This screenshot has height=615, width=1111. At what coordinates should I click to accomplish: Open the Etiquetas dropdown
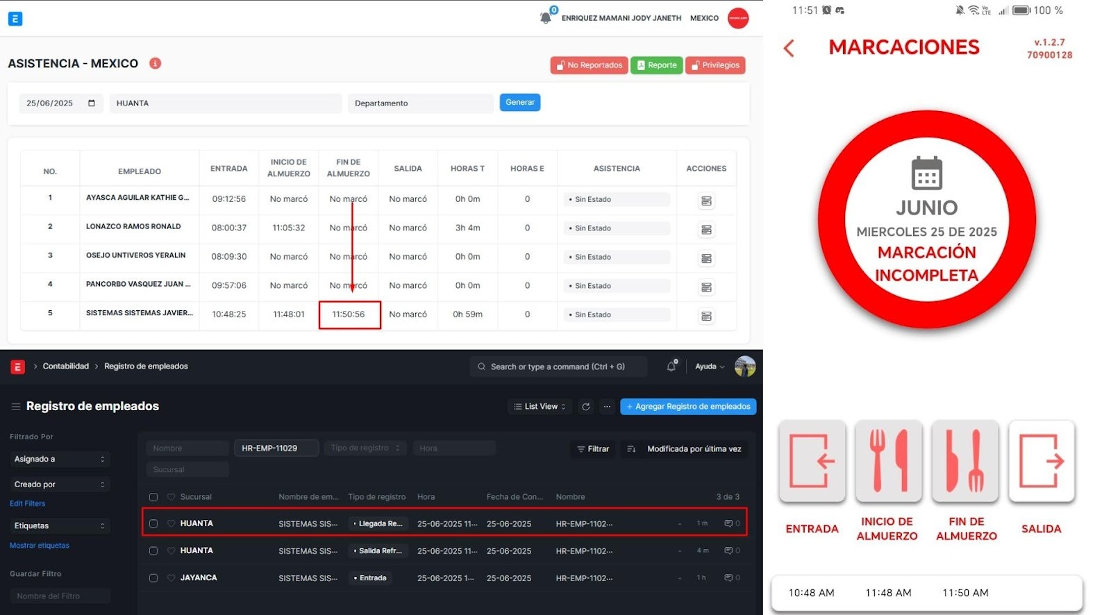[x=59, y=525]
